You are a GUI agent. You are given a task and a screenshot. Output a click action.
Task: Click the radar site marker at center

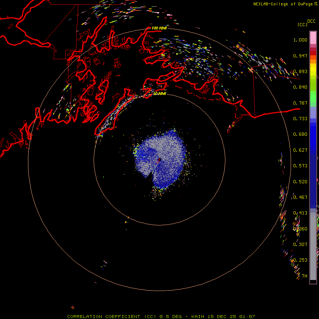[x=159, y=160]
